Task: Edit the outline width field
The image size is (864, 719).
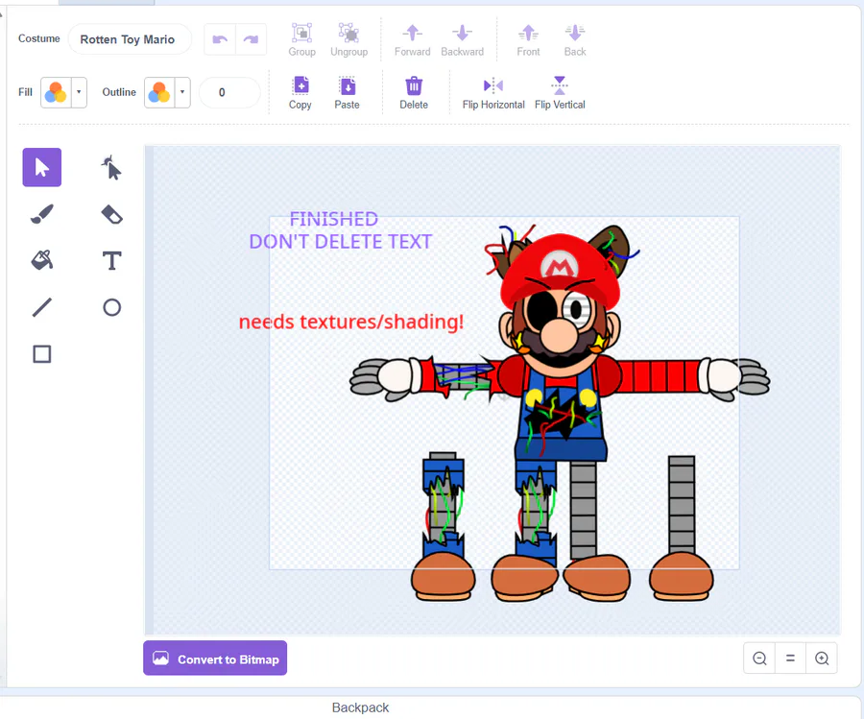Action: pos(229,92)
